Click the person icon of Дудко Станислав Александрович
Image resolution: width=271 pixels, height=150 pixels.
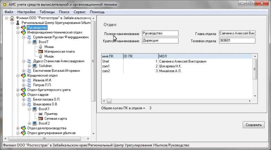point(29,61)
